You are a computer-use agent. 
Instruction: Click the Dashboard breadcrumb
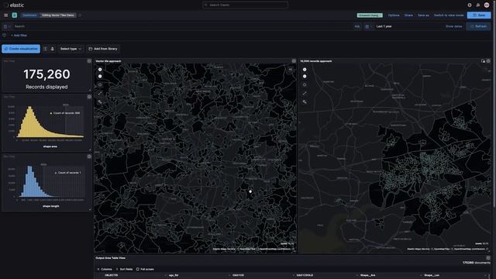(x=29, y=15)
